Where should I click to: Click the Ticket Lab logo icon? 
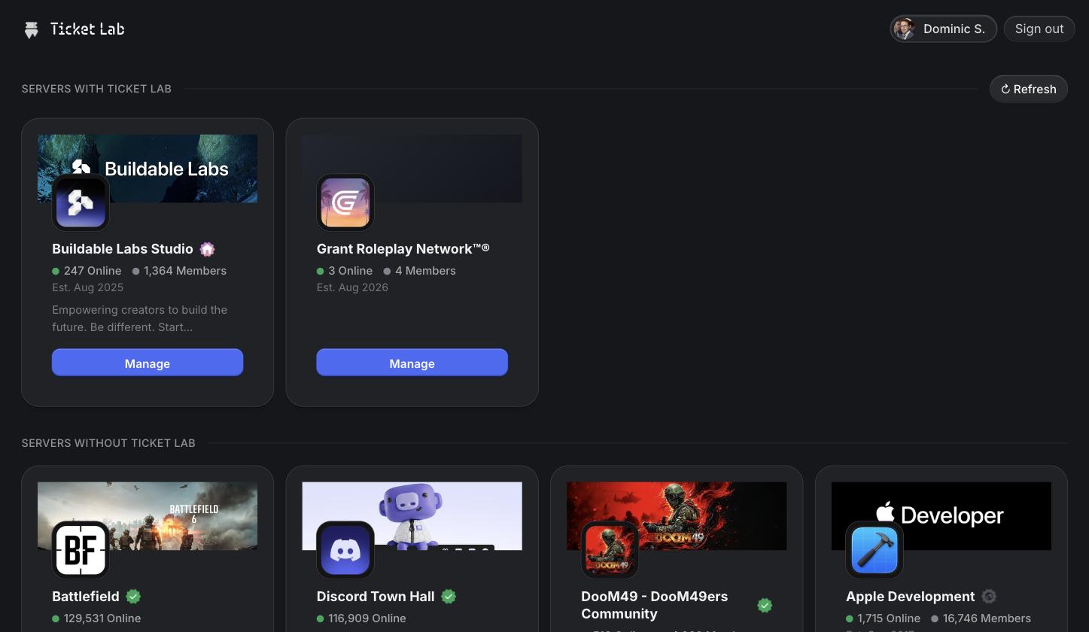[31, 29]
